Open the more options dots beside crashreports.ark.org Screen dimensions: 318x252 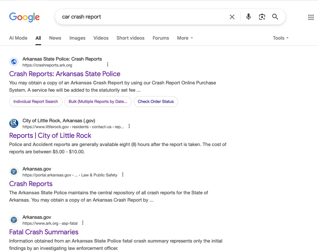click(107, 65)
